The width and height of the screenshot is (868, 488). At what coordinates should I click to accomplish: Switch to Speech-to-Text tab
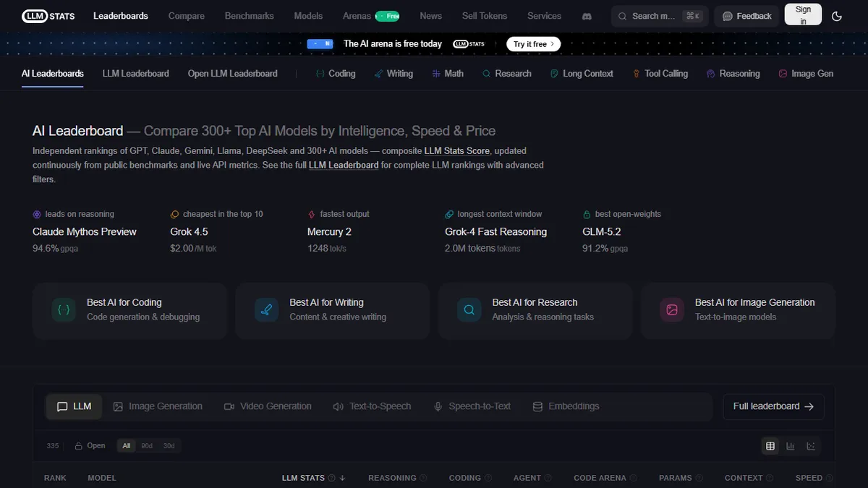pyautogui.click(x=472, y=406)
